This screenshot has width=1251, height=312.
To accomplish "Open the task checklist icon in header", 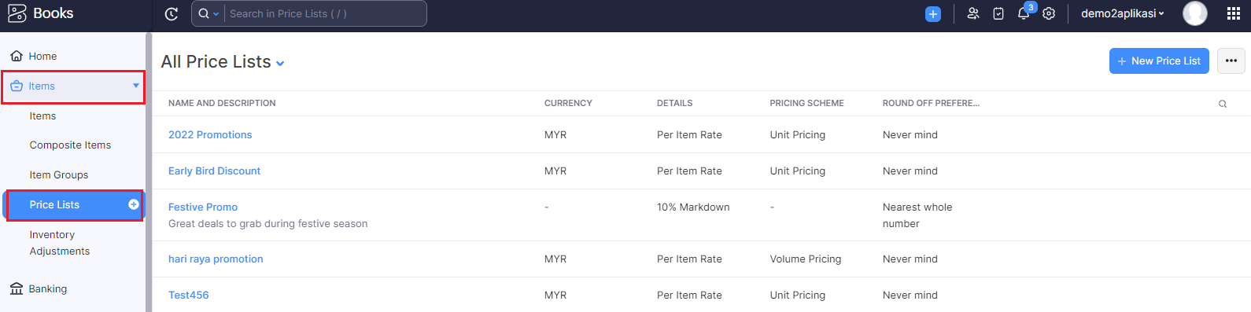I will point(998,13).
